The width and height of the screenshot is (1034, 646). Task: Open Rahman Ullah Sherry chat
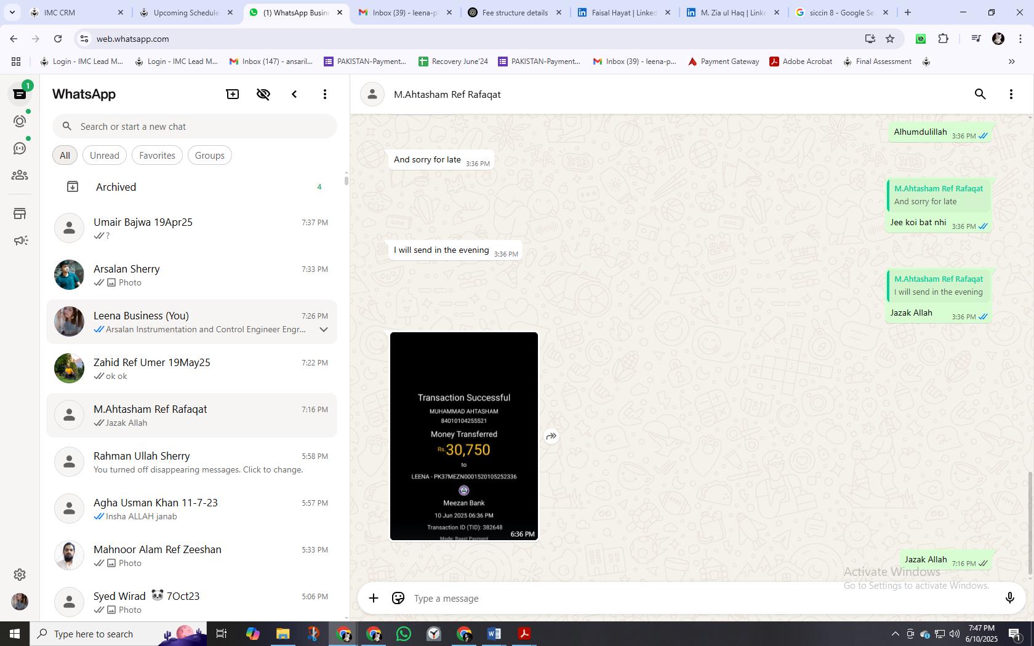click(x=192, y=462)
